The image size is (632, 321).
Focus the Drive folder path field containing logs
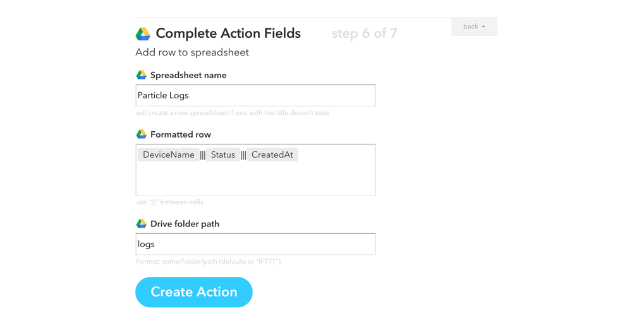(255, 245)
